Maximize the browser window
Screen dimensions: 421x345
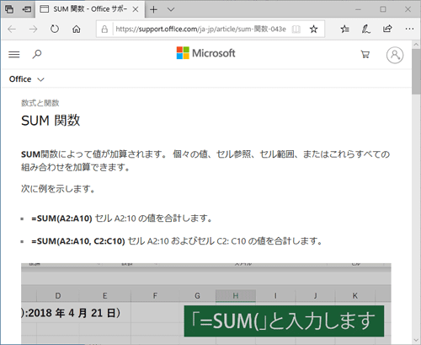pyautogui.click(x=383, y=9)
